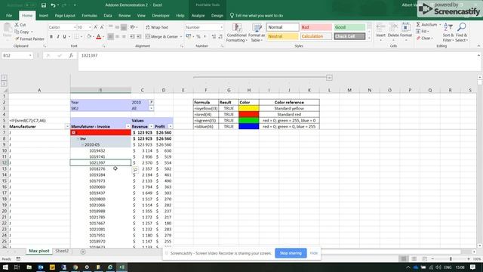This screenshot has width=483, height=272.
Task: Apply the red Font Color button
Action: click(99, 37)
